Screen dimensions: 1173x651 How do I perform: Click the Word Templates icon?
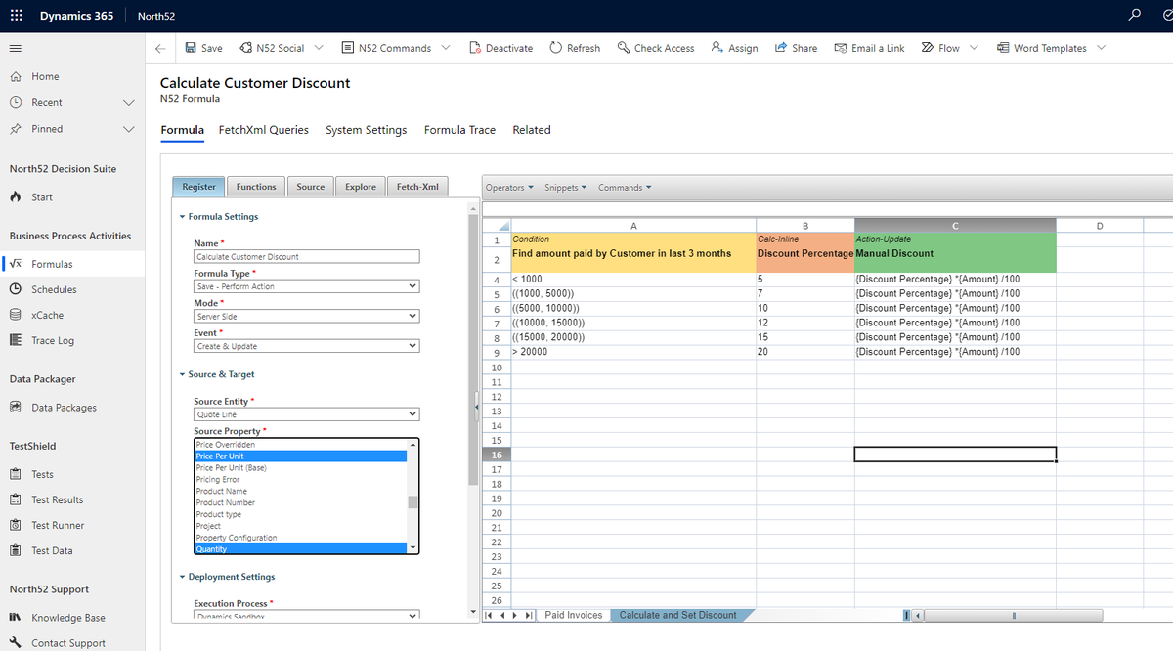coord(1003,48)
